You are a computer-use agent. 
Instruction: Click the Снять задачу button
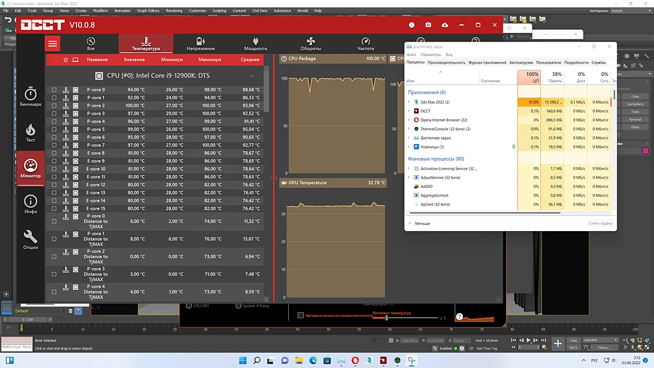(x=601, y=224)
